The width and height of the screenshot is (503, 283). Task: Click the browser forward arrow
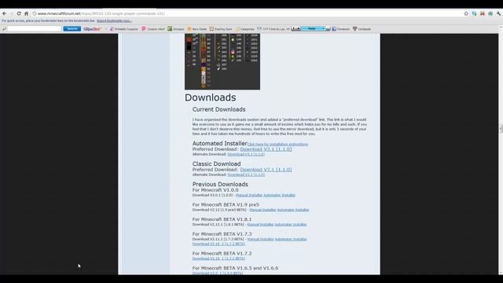tap(12, 13)
